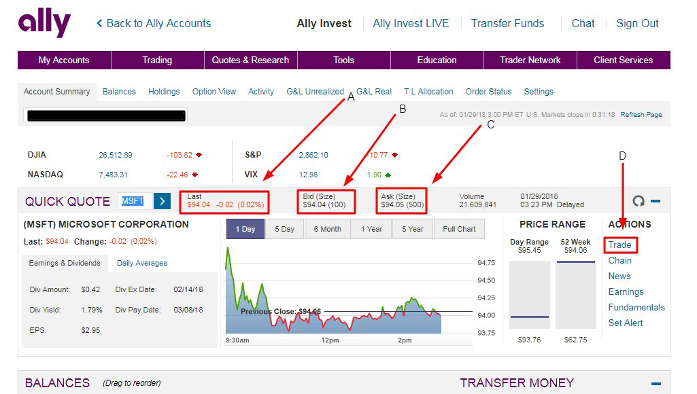Select the 1 Year chart range
The width and height of the screenshot is (697, 394).
coord(371,229)
